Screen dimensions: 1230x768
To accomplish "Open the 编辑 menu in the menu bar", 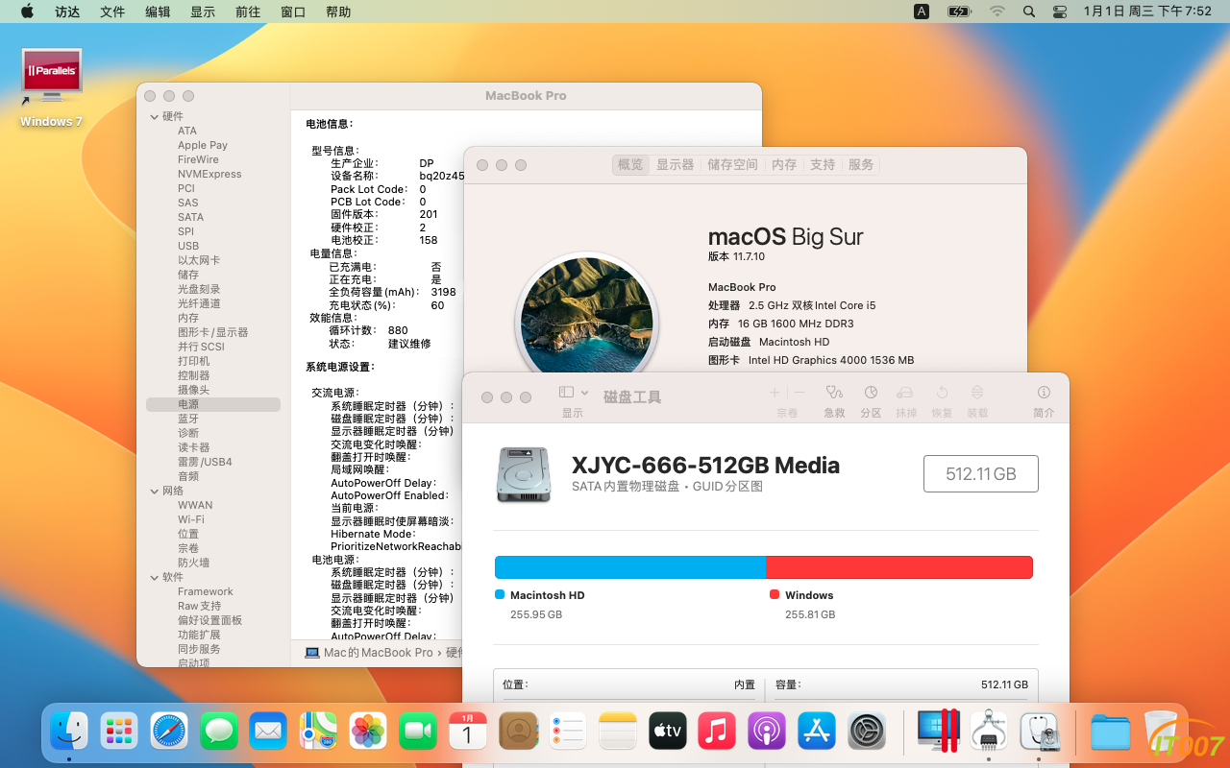I will [x=158, y=12].
